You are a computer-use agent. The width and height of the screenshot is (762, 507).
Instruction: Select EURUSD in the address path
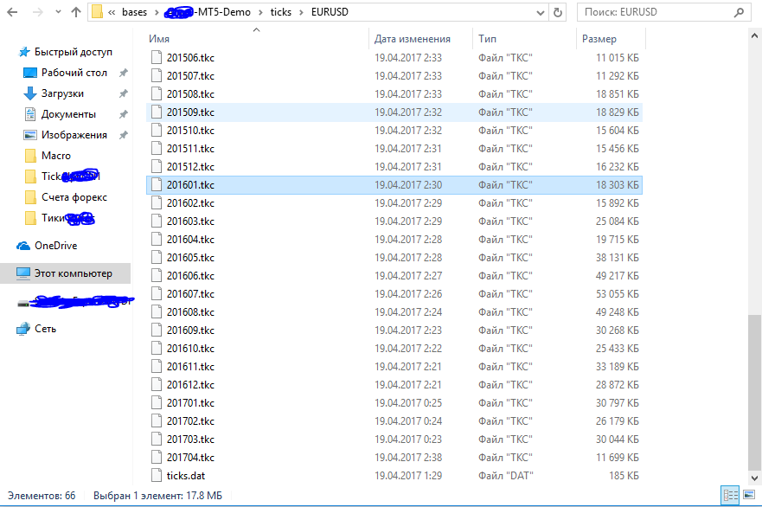330,12
